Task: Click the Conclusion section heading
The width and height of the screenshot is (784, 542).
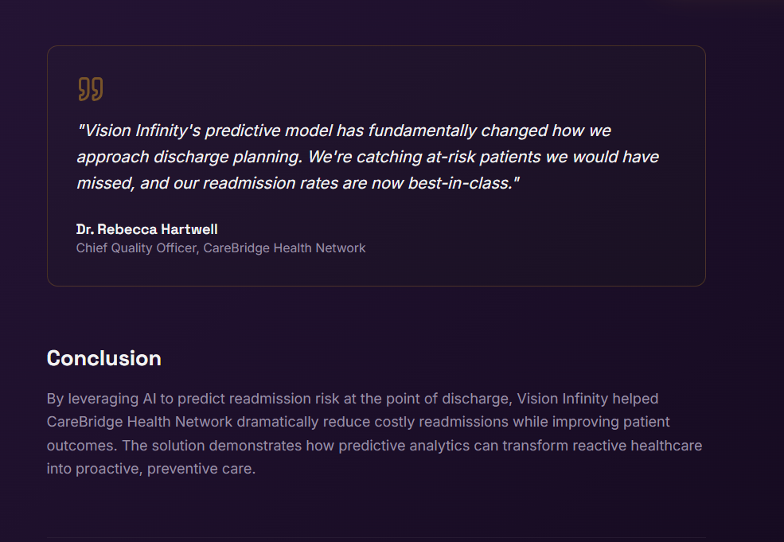Action: pos(103,358)
